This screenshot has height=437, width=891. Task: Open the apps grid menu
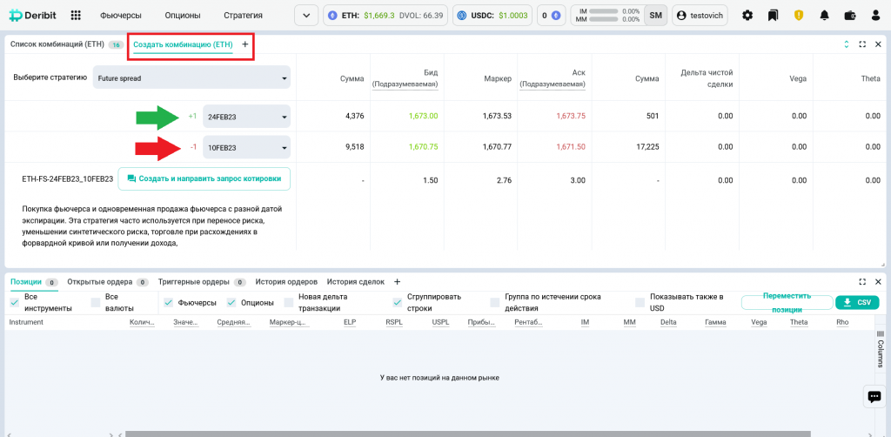pyautogui.click(x=76, y=15)
